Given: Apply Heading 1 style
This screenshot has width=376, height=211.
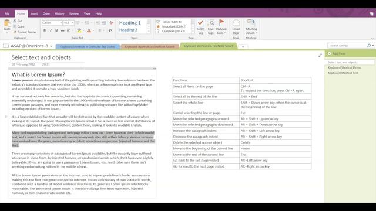Looking at the screenshot, I should click(130, 23).
